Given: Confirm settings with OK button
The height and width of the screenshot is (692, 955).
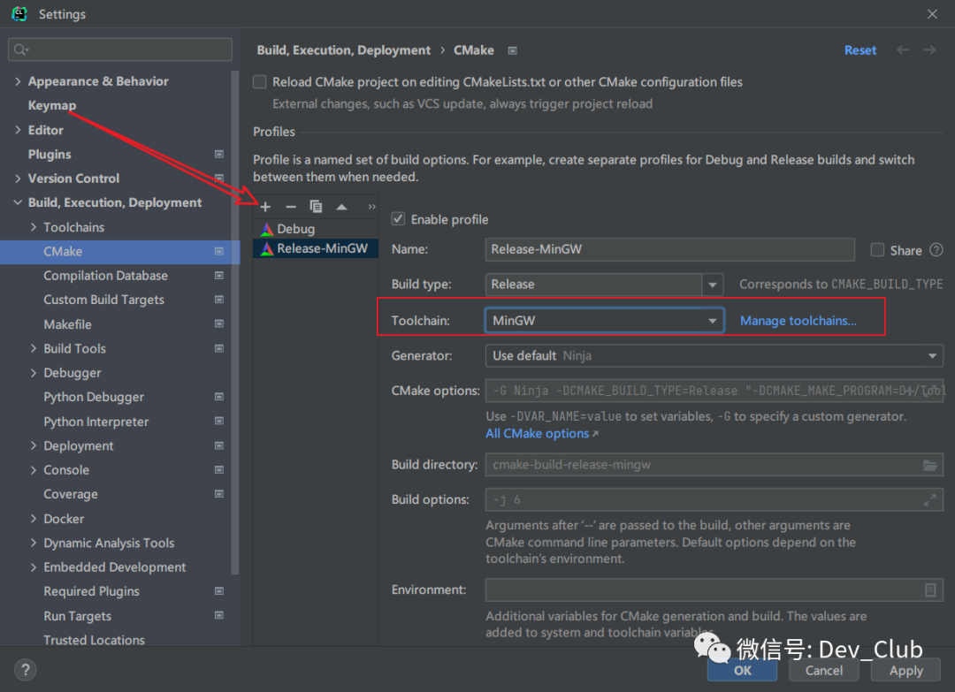Looking at the screenshot, I should (x=742, y=670).
